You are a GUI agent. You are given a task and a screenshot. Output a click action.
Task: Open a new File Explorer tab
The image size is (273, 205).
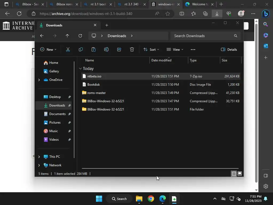pos(107,25)
